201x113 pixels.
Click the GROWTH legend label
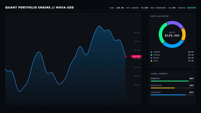[157, 52]
